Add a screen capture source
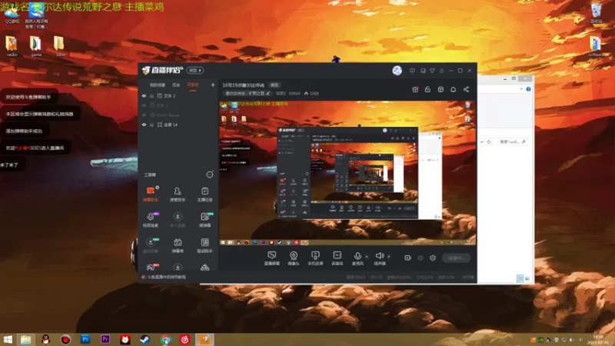This screenshot has width=615, height=346. 272,258
